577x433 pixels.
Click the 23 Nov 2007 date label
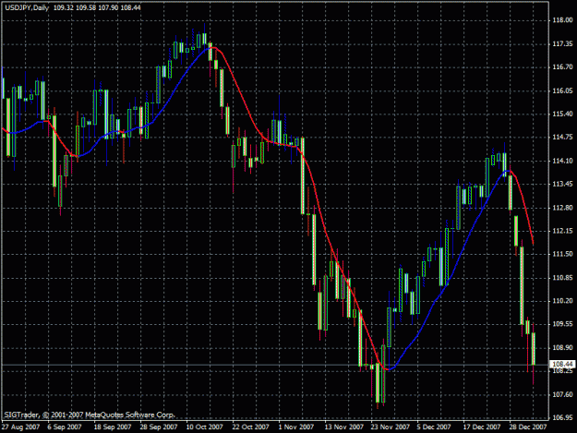tap(391, 427)
